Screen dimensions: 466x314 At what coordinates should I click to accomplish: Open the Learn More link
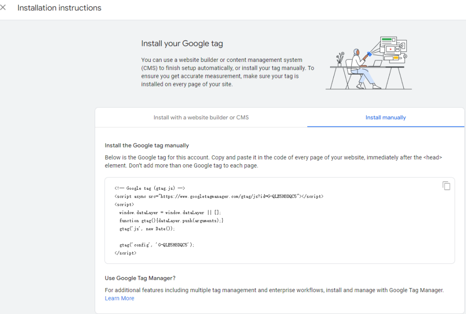click(119, 298)
